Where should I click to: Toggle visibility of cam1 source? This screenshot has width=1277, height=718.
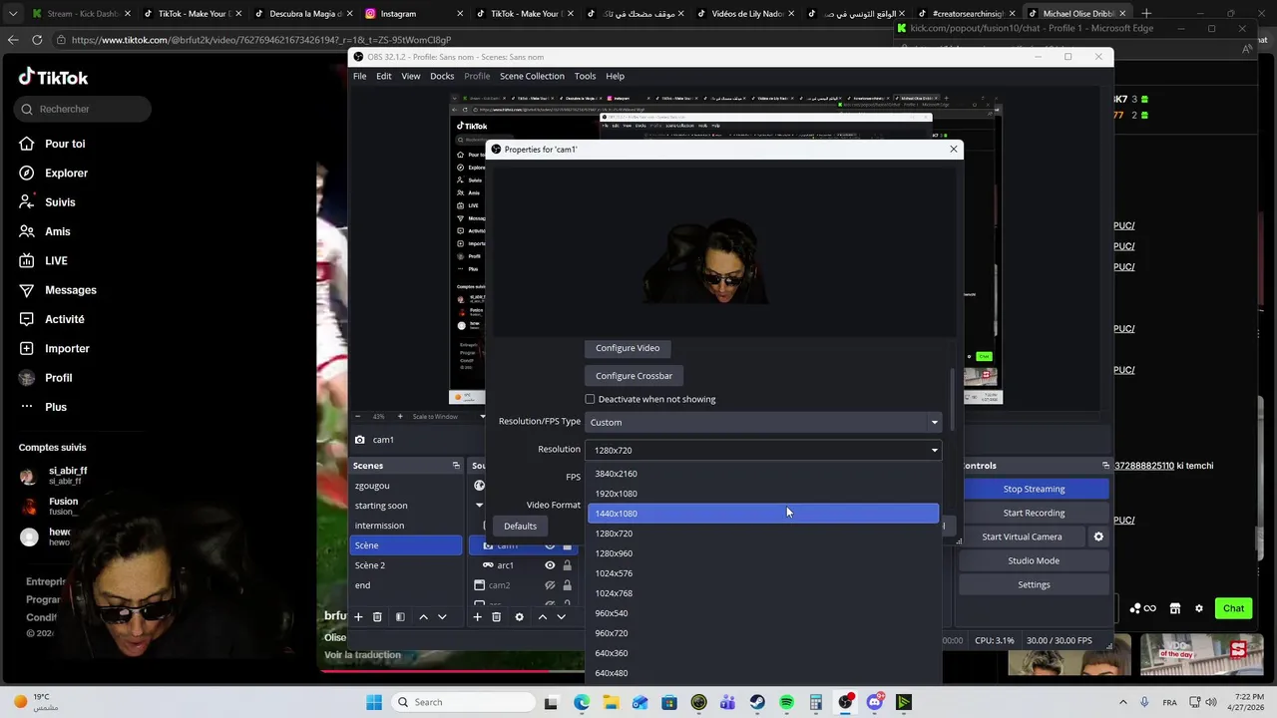click(550, 545)
